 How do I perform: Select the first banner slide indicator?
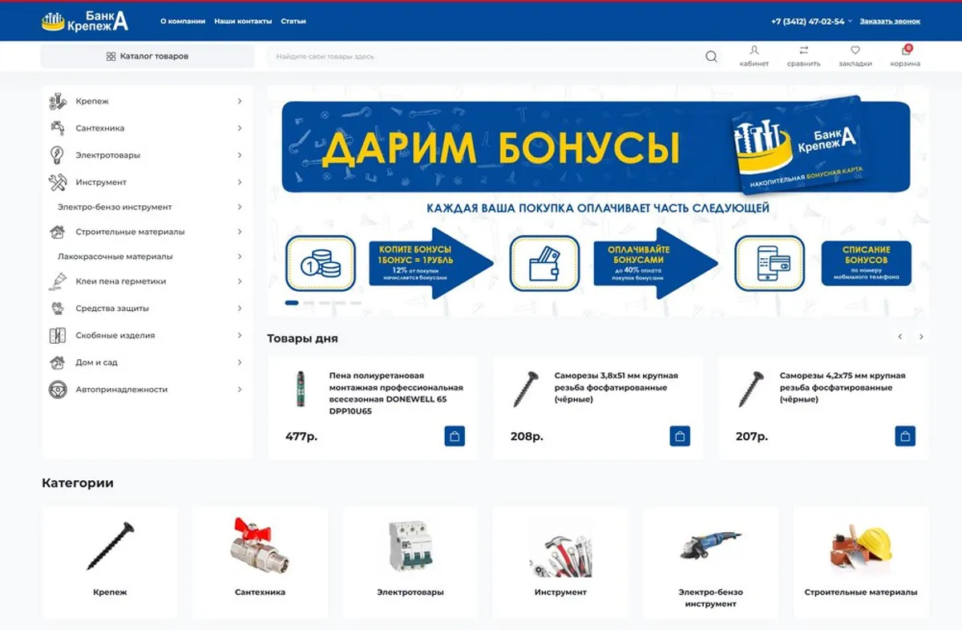click(x=292, y=303)
